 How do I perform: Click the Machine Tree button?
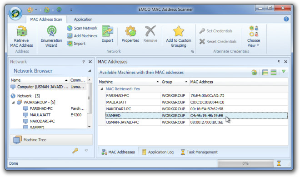51,140
